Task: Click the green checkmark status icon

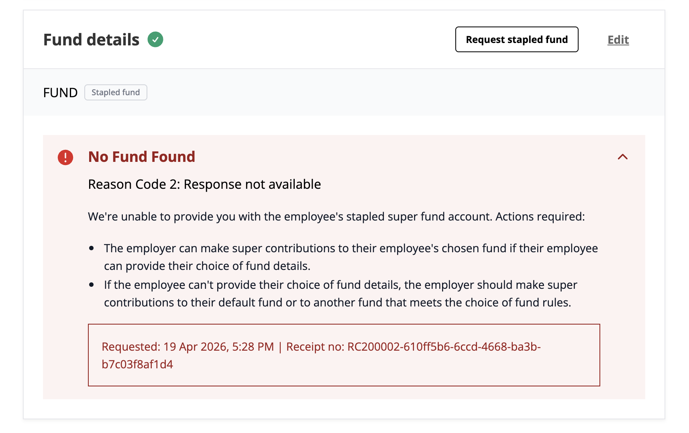Action: (155, 39)
